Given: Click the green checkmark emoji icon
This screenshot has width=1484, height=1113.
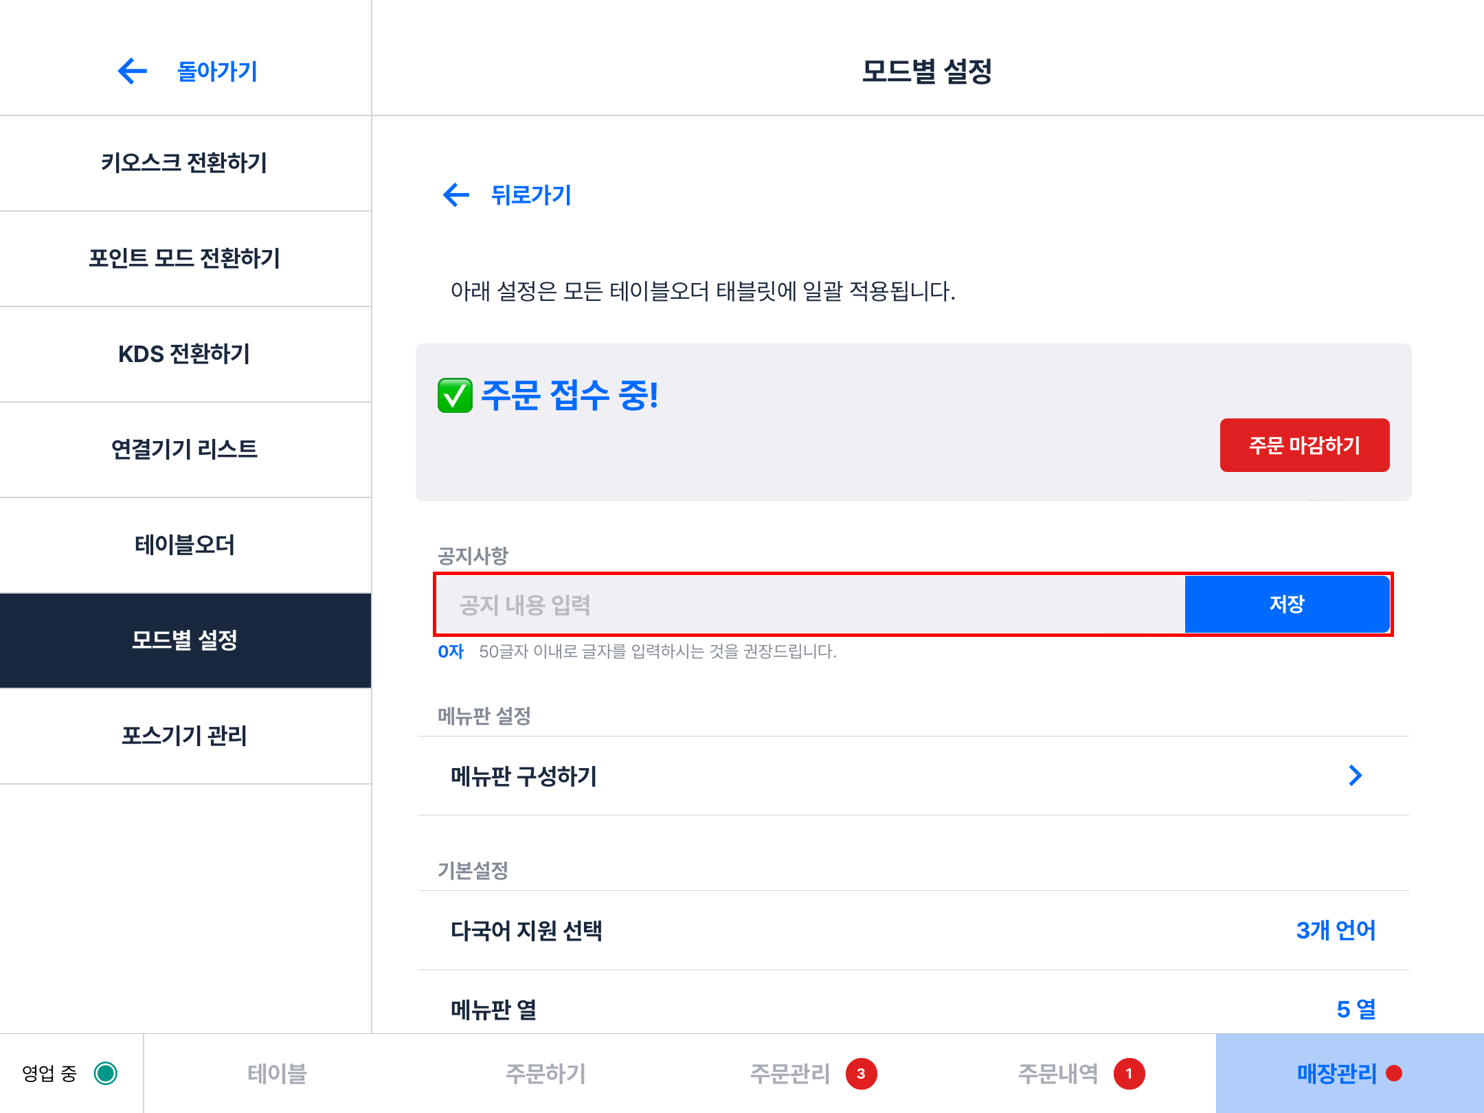Looking at the screenshot, I should pos(455,396).
